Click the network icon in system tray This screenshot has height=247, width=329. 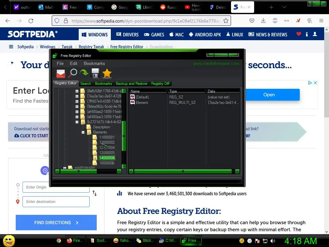click(x=265, y=241)
